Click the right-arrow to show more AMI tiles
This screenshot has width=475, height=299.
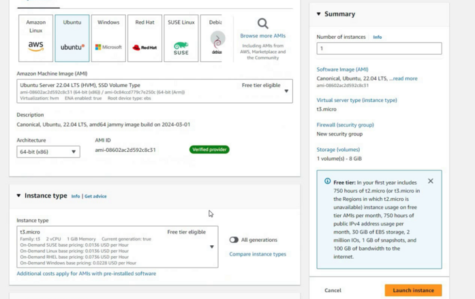click(x=218, y=38)
